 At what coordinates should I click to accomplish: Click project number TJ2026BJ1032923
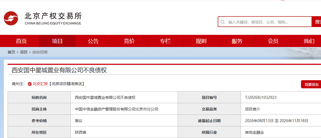[261, 97]
